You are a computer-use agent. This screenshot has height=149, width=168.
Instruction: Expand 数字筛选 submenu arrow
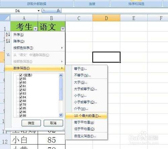point(62,68)
